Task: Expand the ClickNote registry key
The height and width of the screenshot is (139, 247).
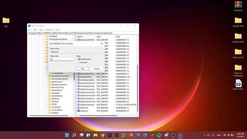Action: (x=44, y=36)
